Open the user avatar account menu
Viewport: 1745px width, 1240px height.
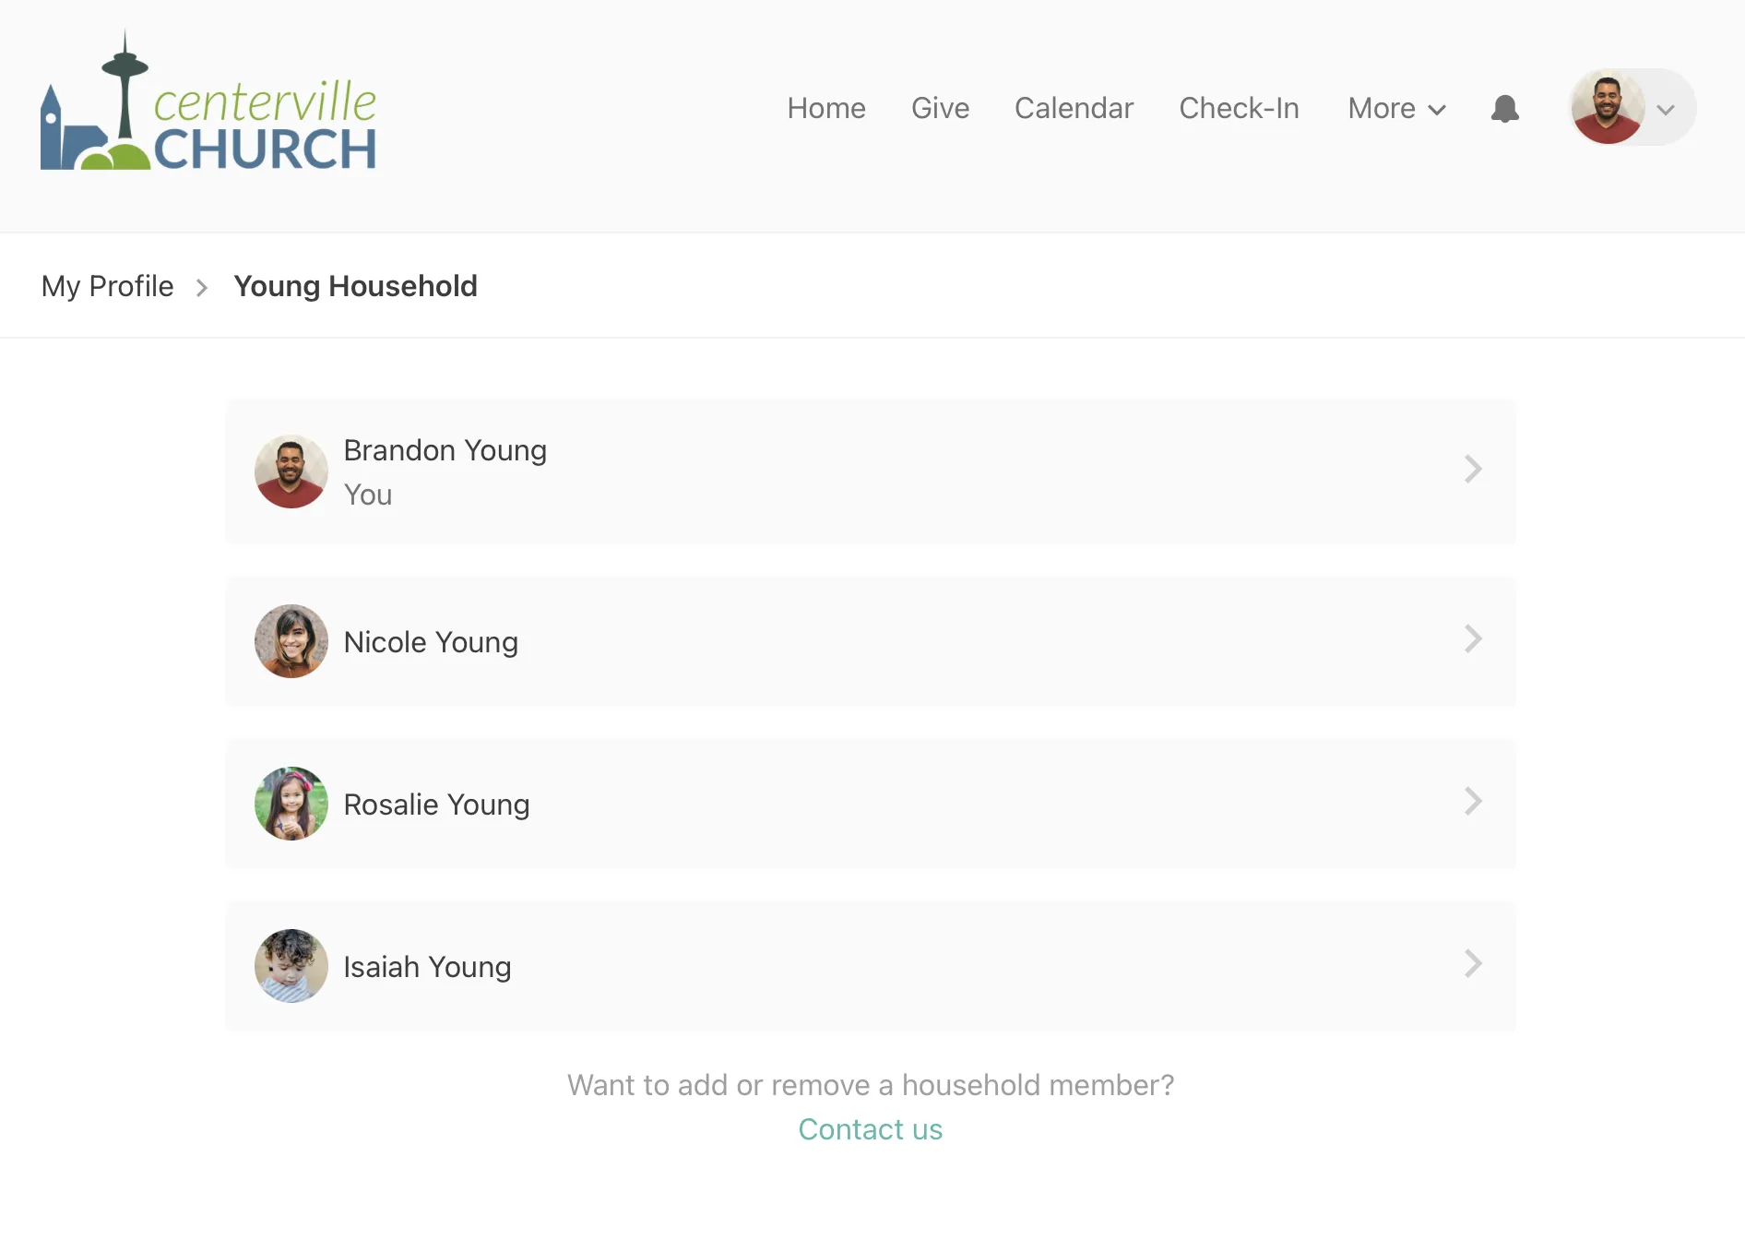[1632, 108]
